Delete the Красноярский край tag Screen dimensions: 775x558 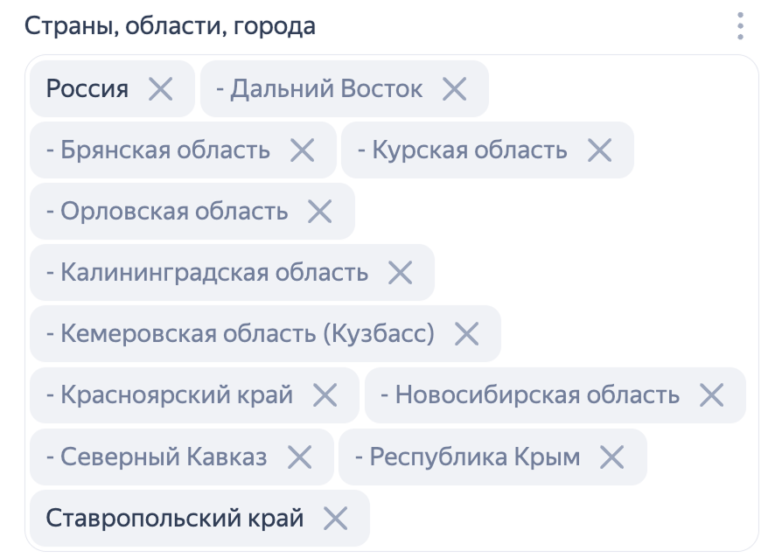click(x=325, y=395)
